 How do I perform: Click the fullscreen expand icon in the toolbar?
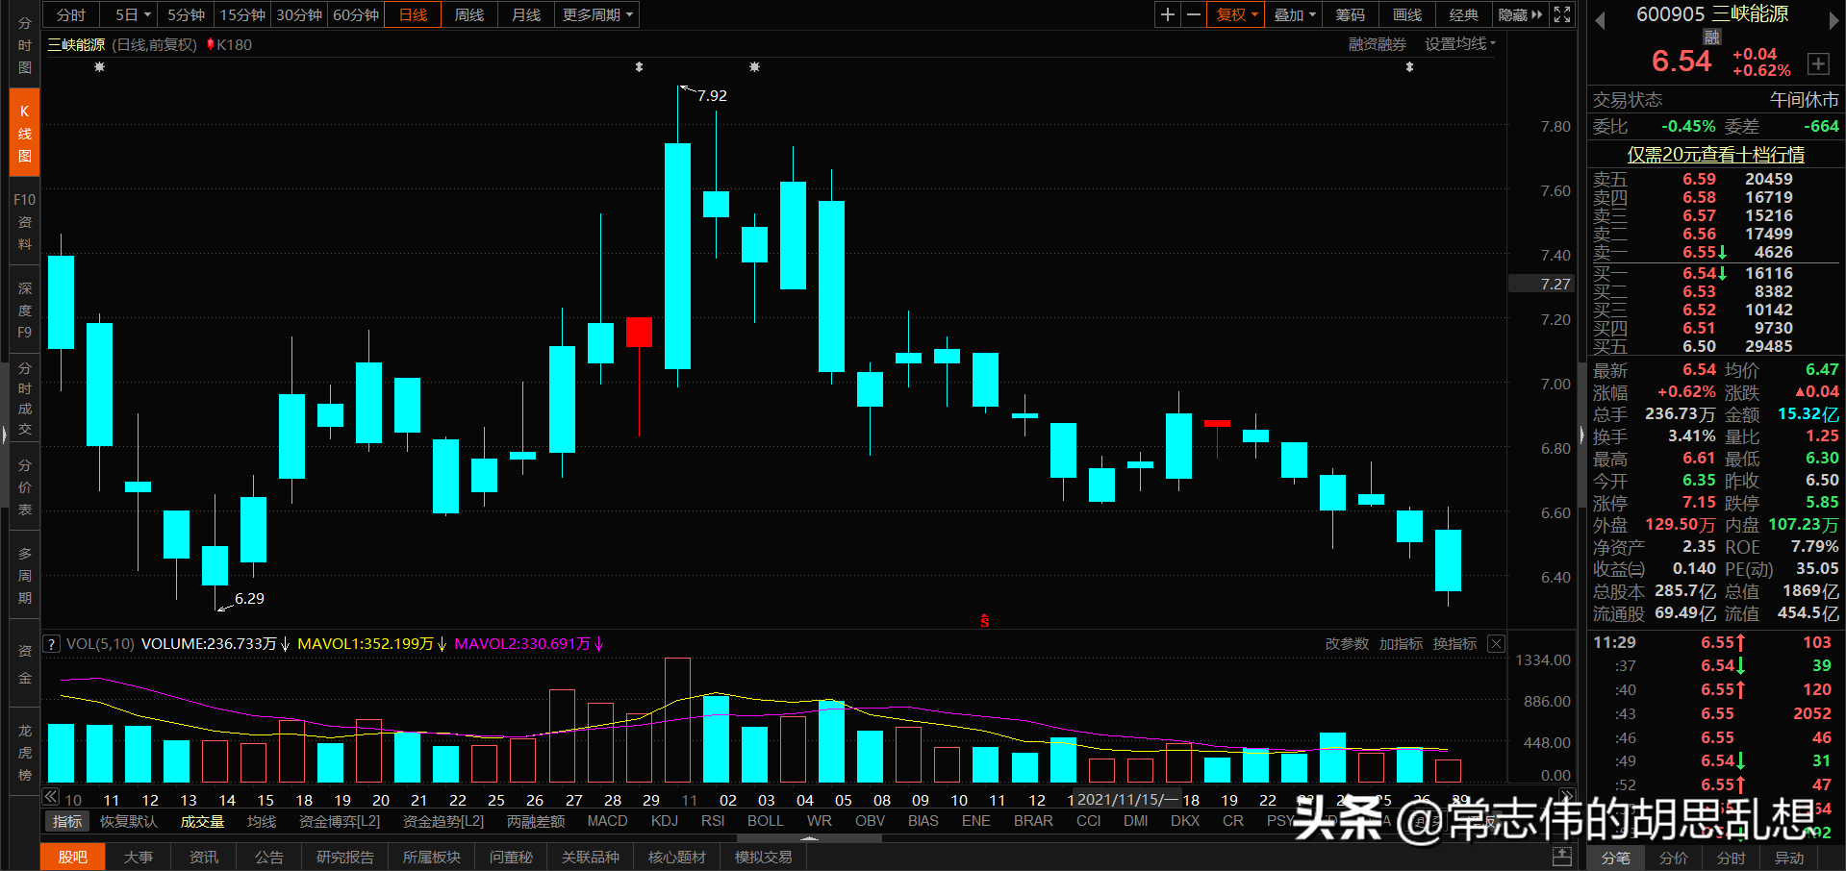click(x=1560, y=14)
